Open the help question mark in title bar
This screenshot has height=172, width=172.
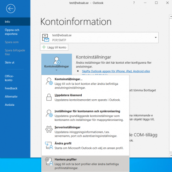point(134,3)
